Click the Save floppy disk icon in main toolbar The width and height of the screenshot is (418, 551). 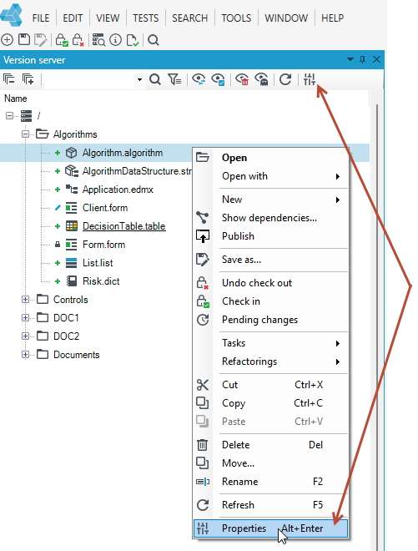24,40
